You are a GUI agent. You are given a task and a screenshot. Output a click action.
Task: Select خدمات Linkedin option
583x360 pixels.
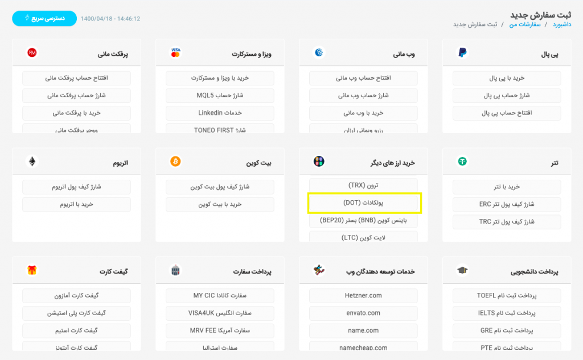tap(220, 113)
